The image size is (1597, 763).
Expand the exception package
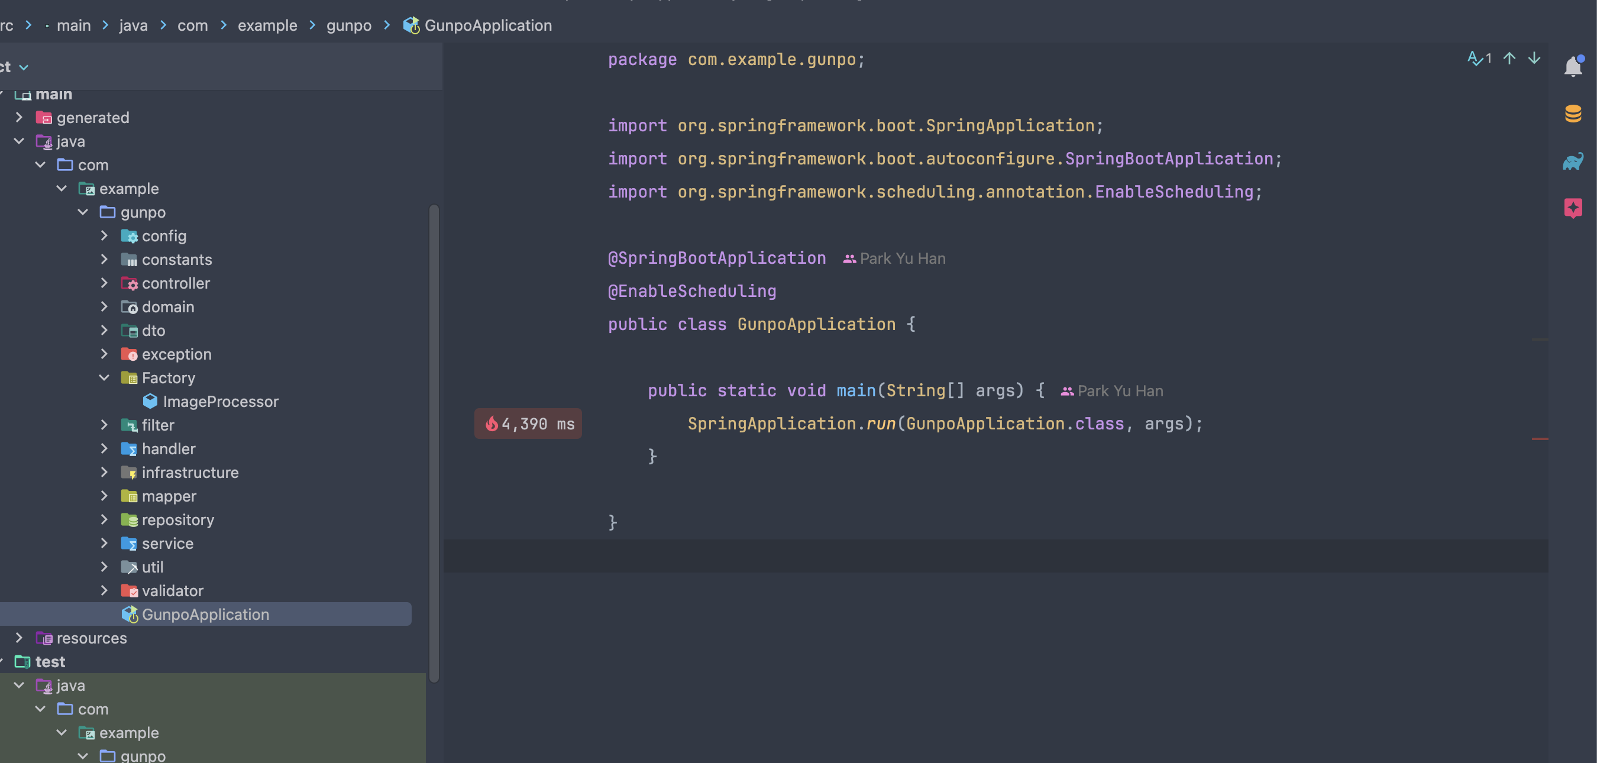tap(104, 354)
